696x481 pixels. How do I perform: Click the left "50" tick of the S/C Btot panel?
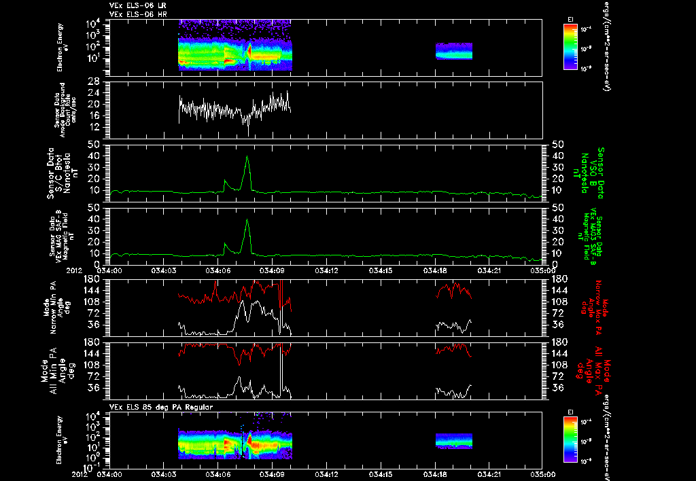(x=94, y=145)
